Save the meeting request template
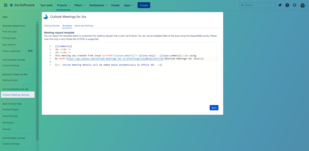The width and height of the screenshot is (309, 151). tap(214, 108)
